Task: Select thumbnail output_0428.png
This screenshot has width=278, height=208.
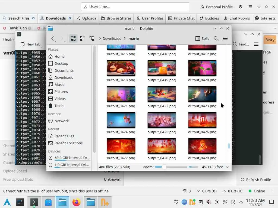Action: [162, 146]
